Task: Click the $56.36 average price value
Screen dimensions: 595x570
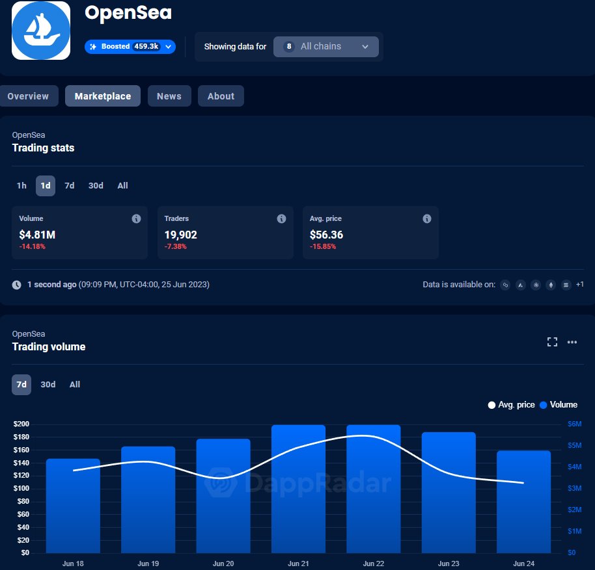Action: tap(326, 235)
